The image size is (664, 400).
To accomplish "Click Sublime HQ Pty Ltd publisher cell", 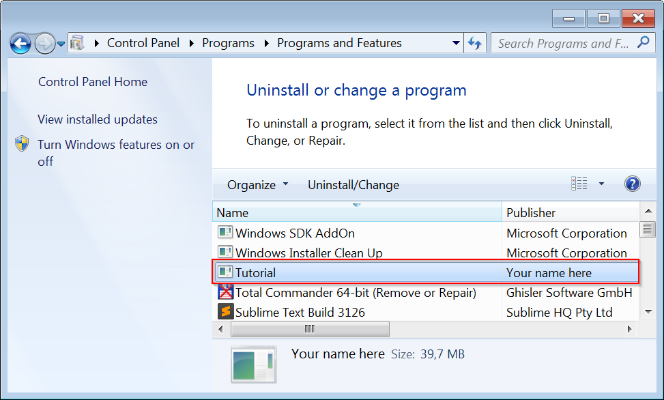I will coord(560,313).
